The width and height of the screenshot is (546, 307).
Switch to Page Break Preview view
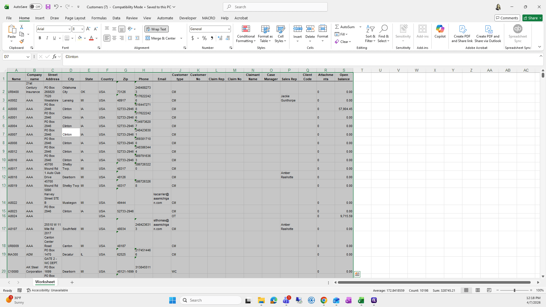[x=489, y=290]
